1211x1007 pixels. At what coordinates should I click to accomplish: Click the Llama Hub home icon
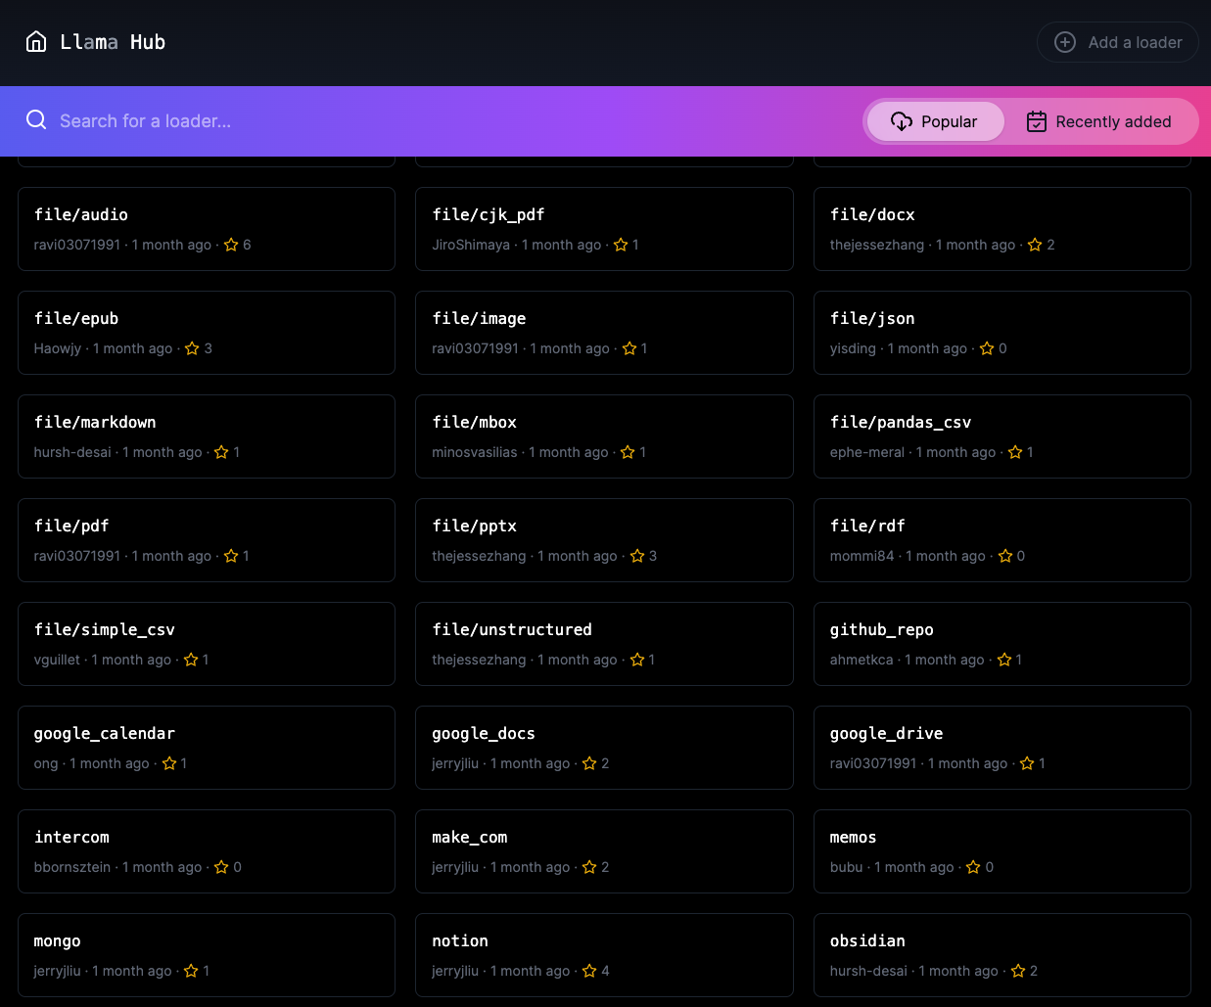tap(36, 42)
